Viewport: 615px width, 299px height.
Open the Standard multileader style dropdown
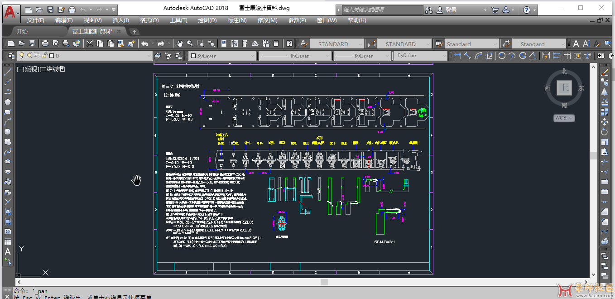pyautogui.click(x=563, y=44)
